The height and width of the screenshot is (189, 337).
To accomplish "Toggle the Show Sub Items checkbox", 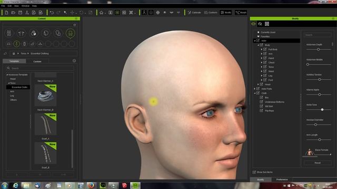I will point(254,172).
